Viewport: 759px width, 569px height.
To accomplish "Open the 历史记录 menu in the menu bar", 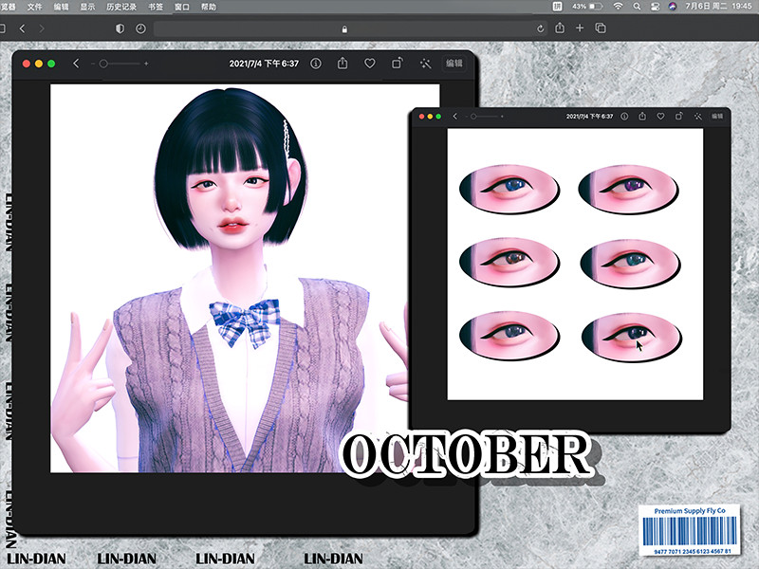I will tap(122, 7).
